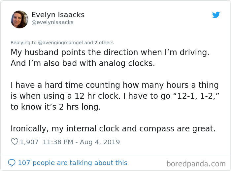Open the Evelyn Isaacks display name
The height and width of the screenshot is (171, 231).
click(58, 15)
